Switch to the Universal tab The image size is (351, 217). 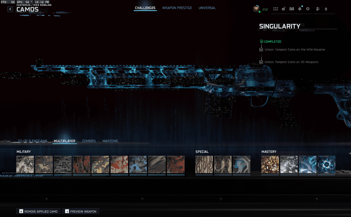(x=207, y=8)
